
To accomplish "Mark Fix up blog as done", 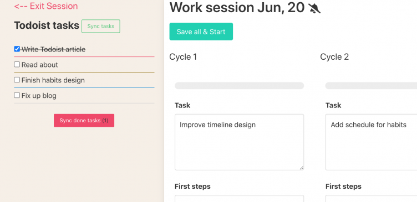I will pyautogui.click(x=17, y=95).
